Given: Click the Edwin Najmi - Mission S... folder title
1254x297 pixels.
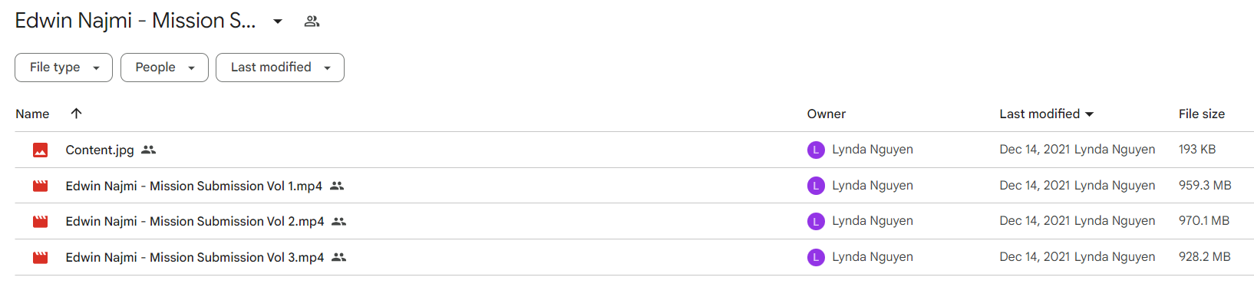Looking at the screenshot, I should 135,21.
